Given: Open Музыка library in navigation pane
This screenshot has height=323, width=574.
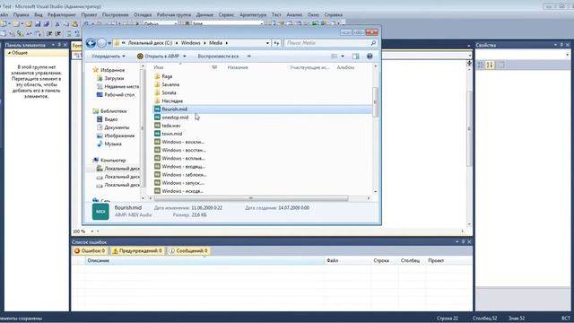Looking at the screenshot, I should point(113,144).
